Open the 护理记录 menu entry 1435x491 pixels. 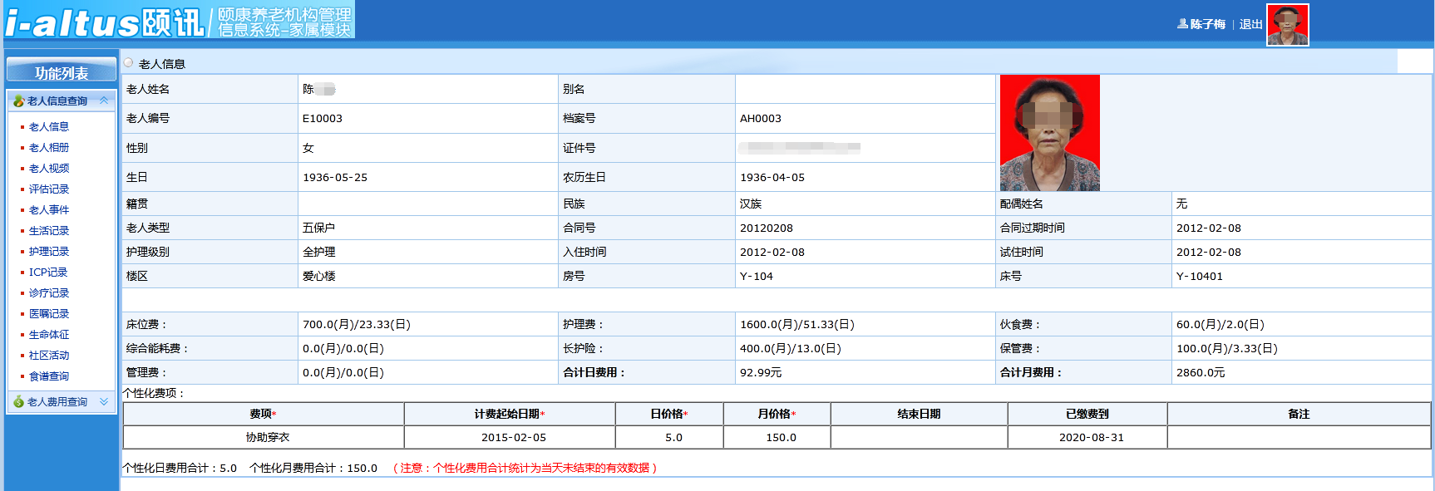click(49, 252)
